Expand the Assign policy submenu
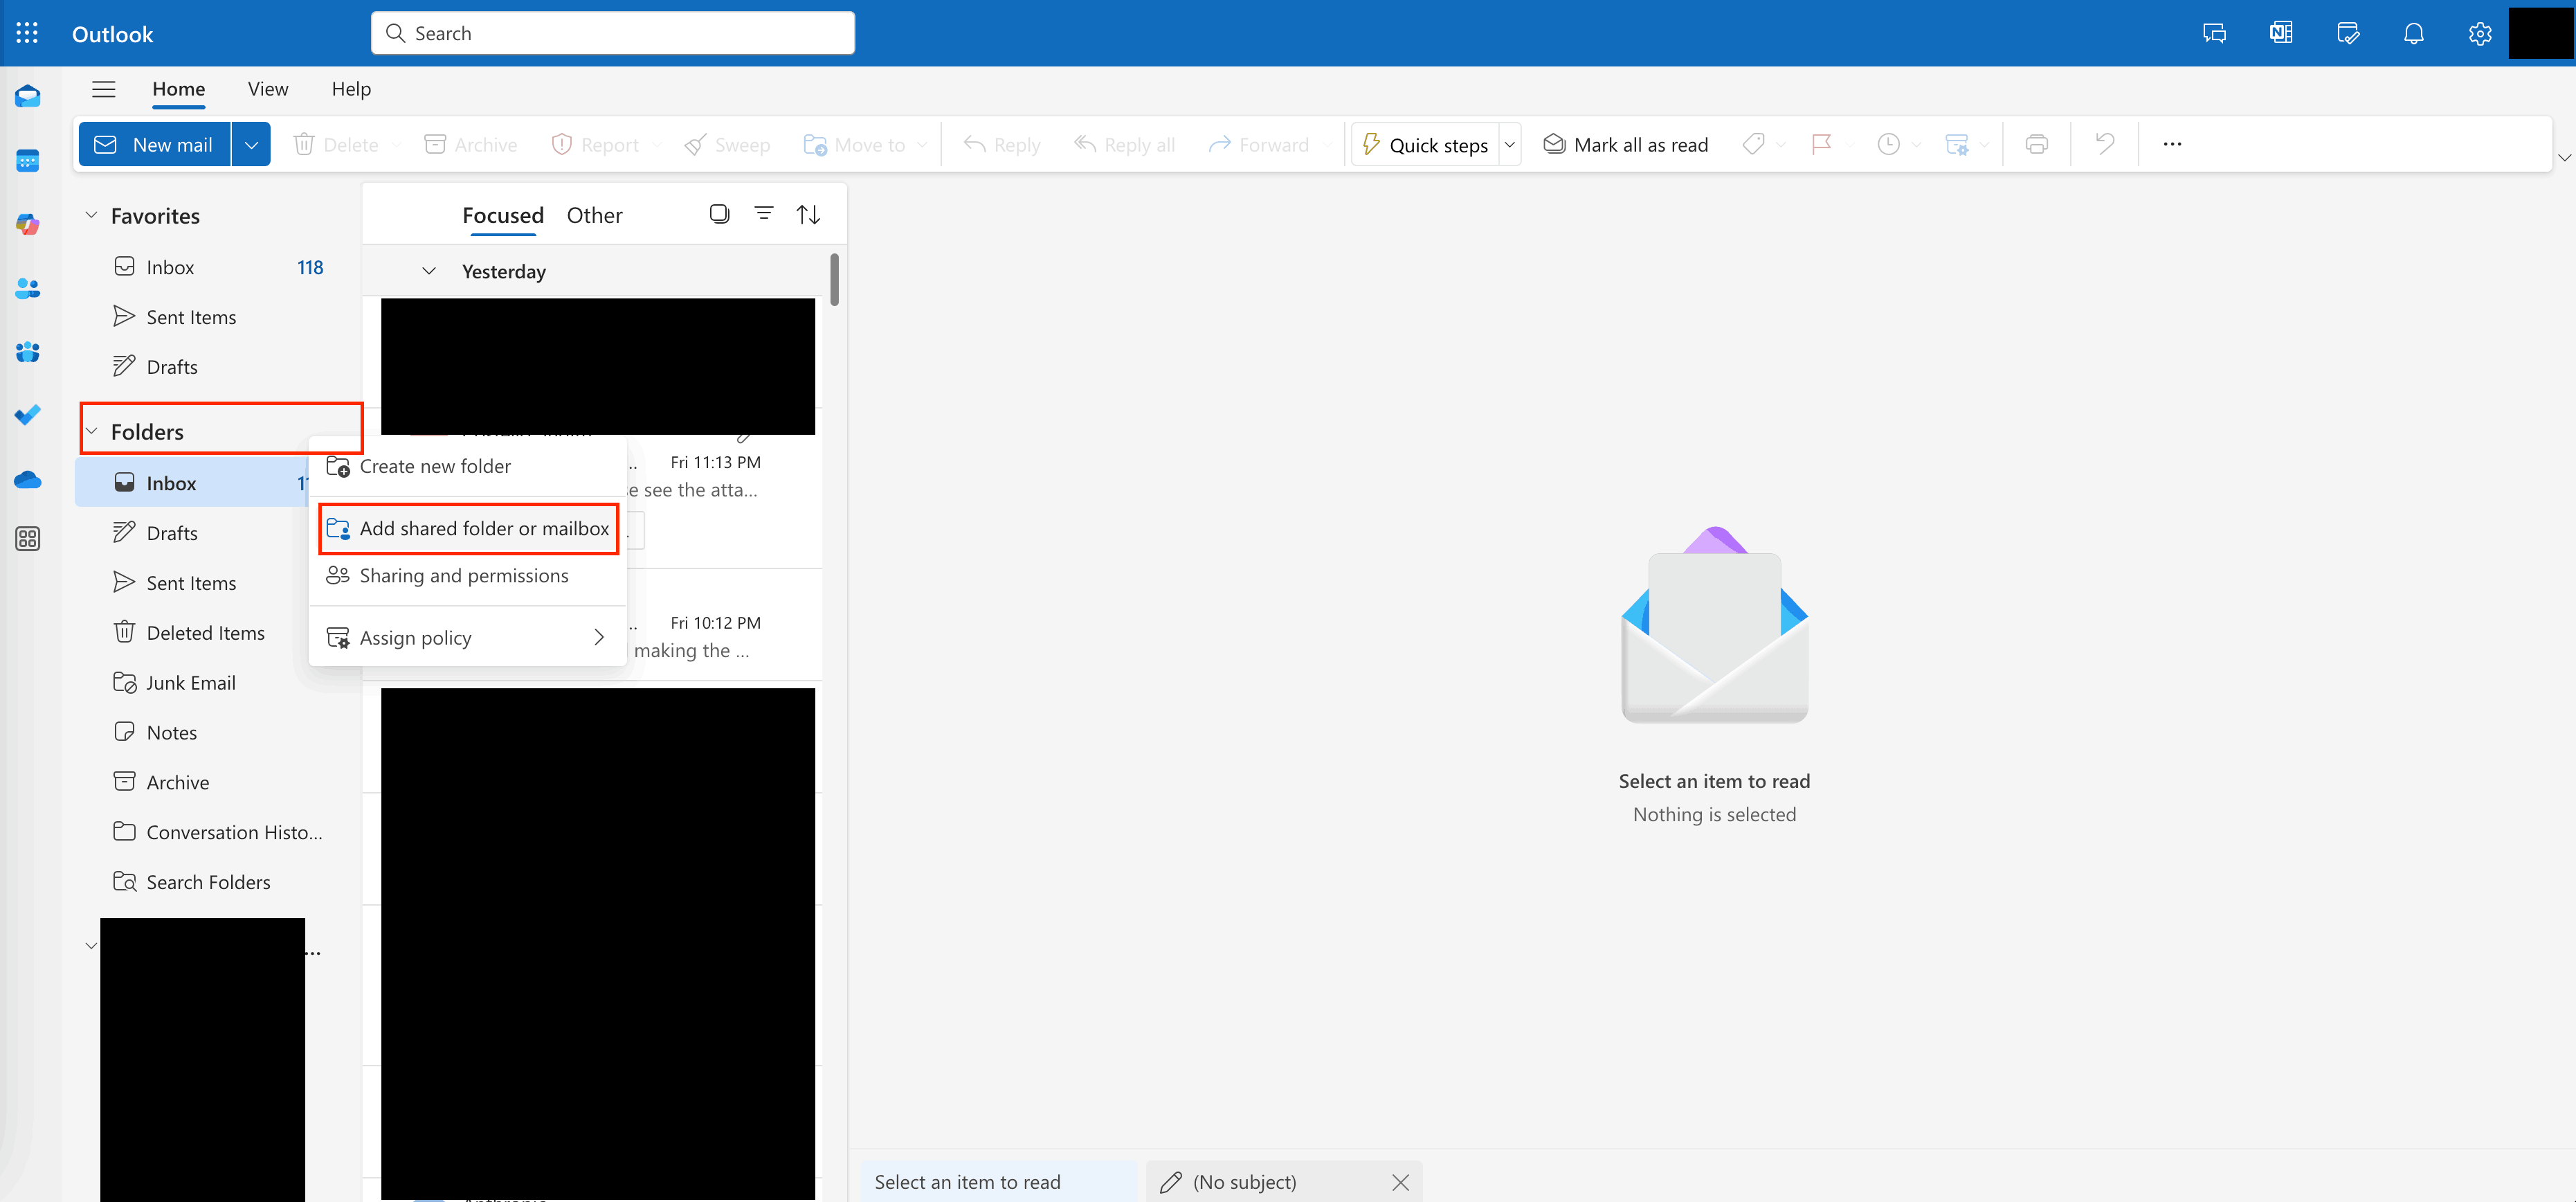The image size is (2576, 1202). pyautogui.click(x=599, y=638)
